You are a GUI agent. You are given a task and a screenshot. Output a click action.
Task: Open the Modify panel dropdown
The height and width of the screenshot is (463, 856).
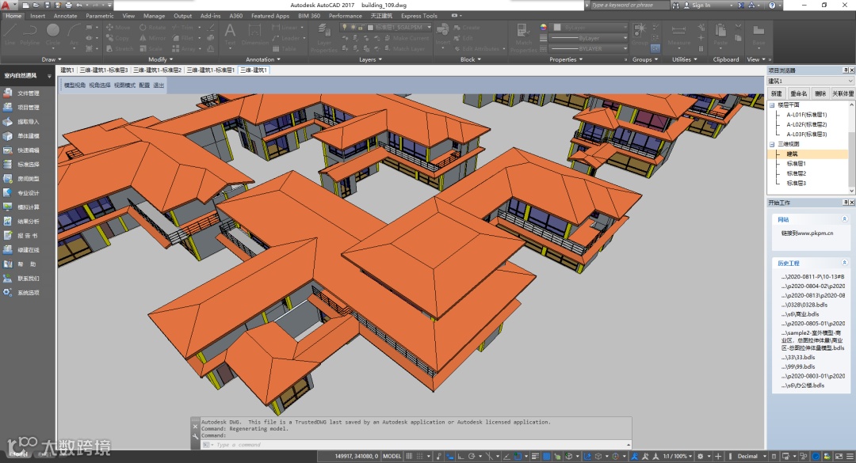point(160,59)
